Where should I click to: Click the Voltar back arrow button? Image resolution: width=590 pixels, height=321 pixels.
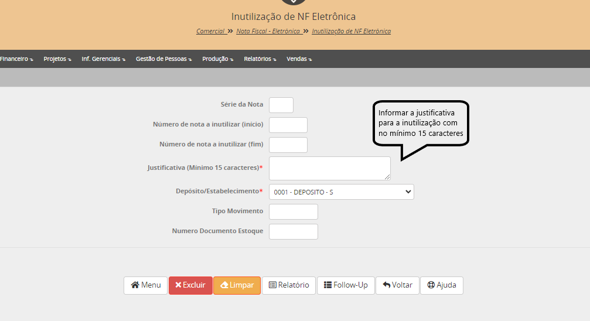[397, 285]
